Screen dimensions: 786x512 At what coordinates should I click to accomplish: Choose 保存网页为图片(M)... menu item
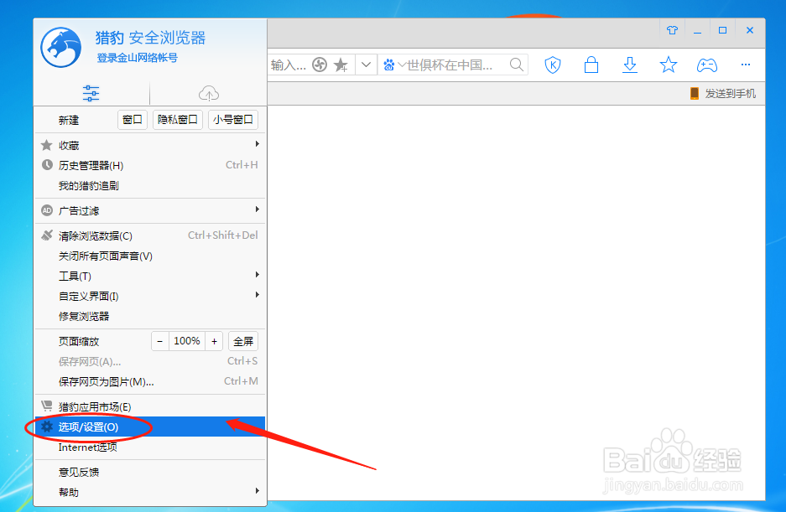tap(150, 382)
